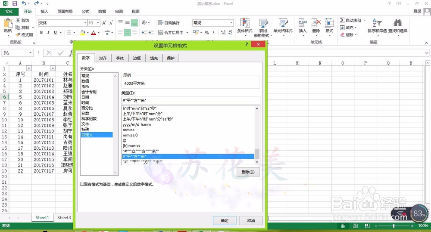Switch to the Formulas (公式) ribbon tab
This screenshot has width=431, height=232.
pos(85,12)
